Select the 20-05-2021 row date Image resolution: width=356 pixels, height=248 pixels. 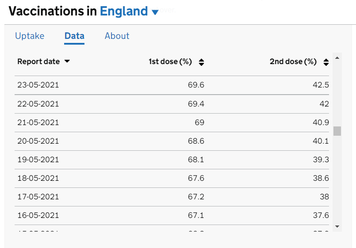pyautogui.click(x=38, y=141)
